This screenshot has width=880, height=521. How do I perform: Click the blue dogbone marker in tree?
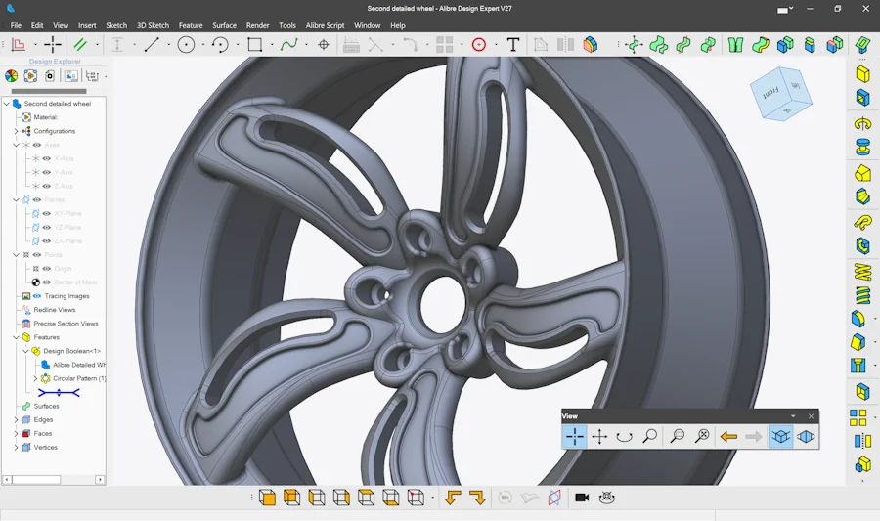[x=59, y=393]
